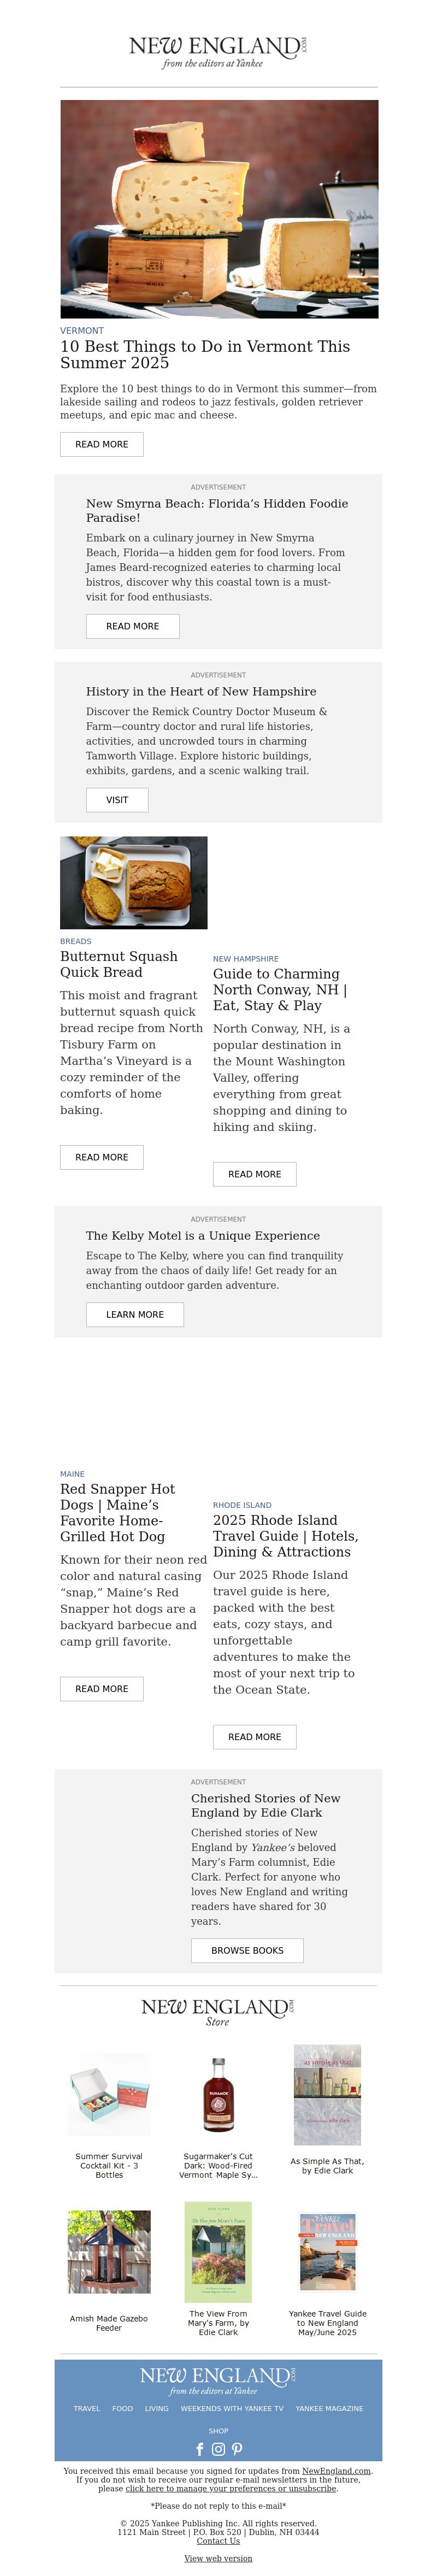Select the Yankee Magazine footer menu item
The height and width of the screenshot is (2576, 437).
(329, 2408)
